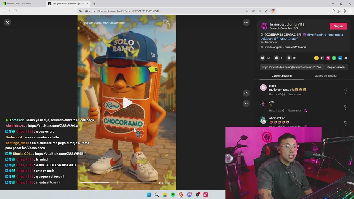Share via the Facebook icon
The height and width of the screenshot is (199, 354).
(340, 58)
